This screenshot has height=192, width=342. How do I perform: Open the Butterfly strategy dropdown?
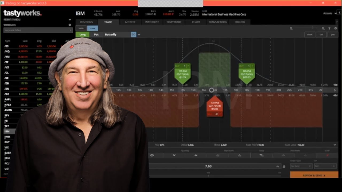117,34
